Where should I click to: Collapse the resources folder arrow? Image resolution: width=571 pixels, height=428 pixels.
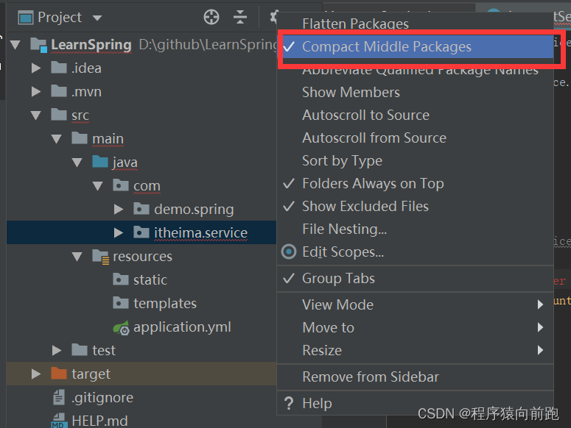pos(77,257)
